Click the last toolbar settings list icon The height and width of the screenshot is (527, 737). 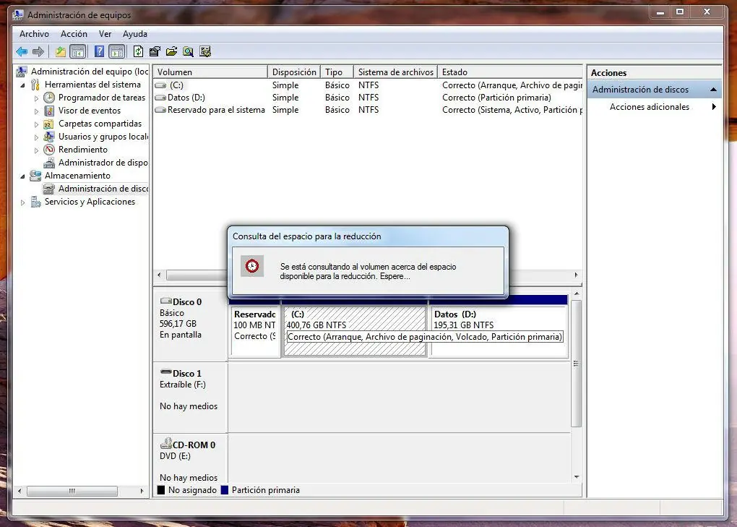205,51
